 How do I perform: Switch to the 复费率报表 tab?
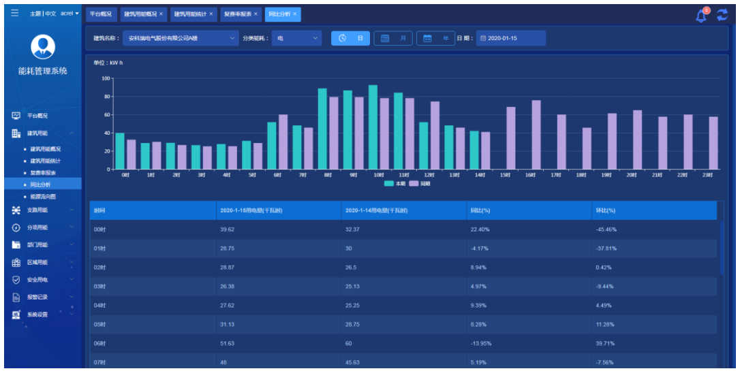pyautogui.click(x=238, y=14)
